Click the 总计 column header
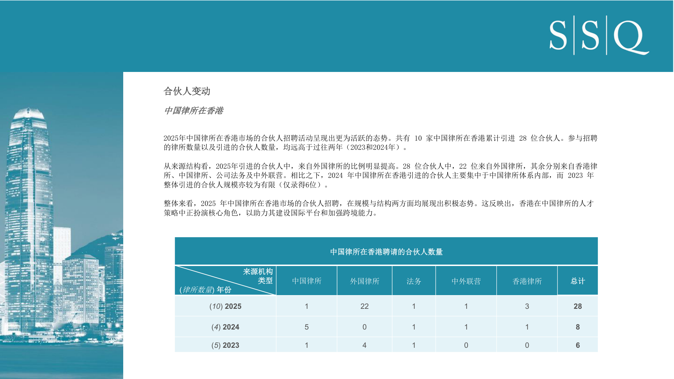674x379 pixels. click(577, 281)
